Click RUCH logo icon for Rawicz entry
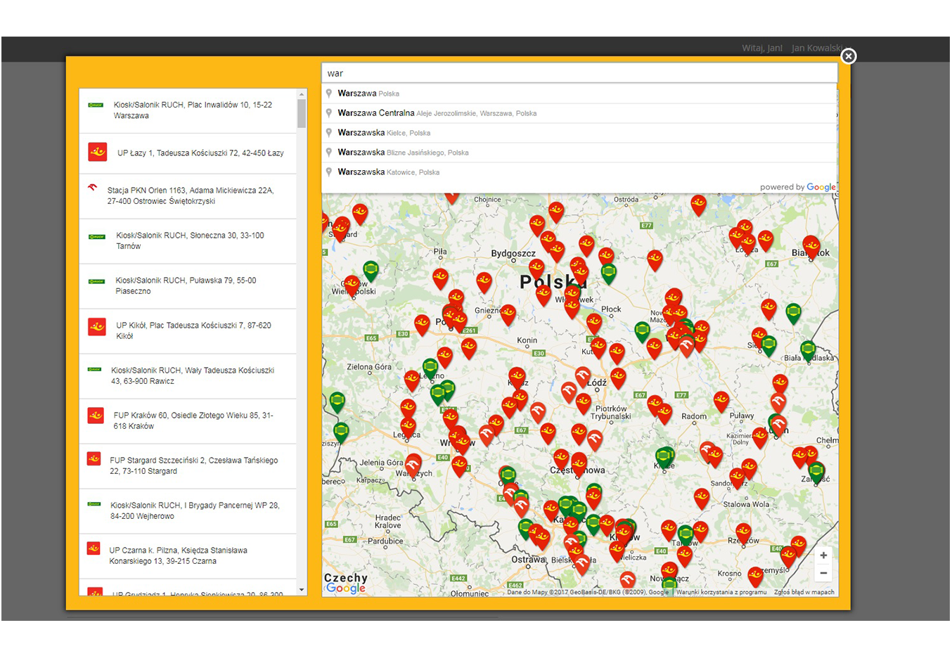 94,369
